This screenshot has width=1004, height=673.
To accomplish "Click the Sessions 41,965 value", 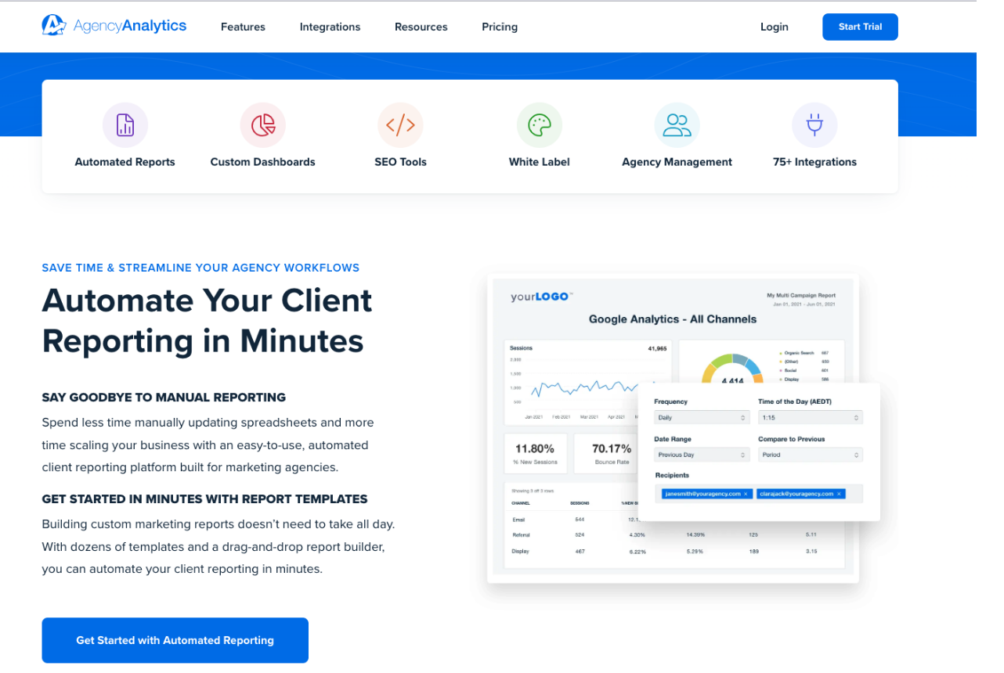I will 657,348.
